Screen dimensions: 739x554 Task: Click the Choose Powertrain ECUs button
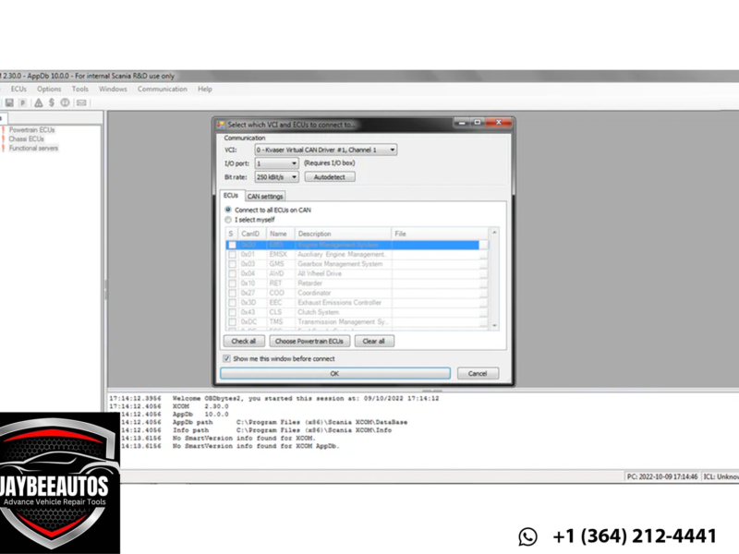pos(308,341)
